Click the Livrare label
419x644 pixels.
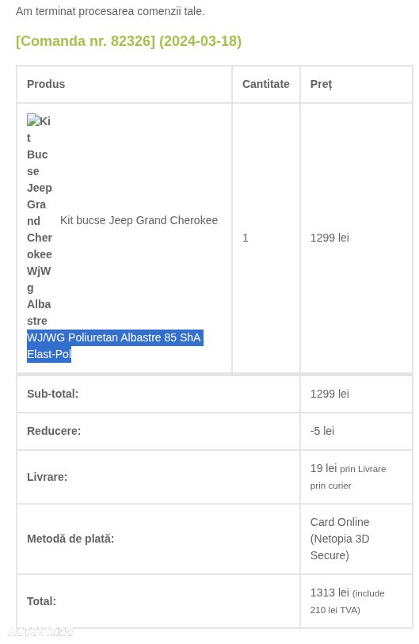[x=48, y=477]
